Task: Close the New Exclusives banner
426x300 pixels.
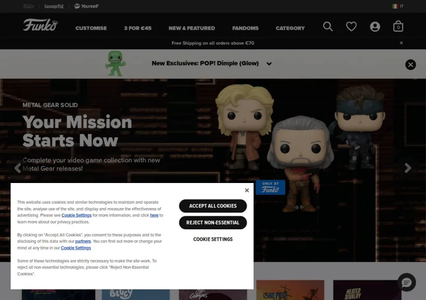Action: click(x=410, y=65)
